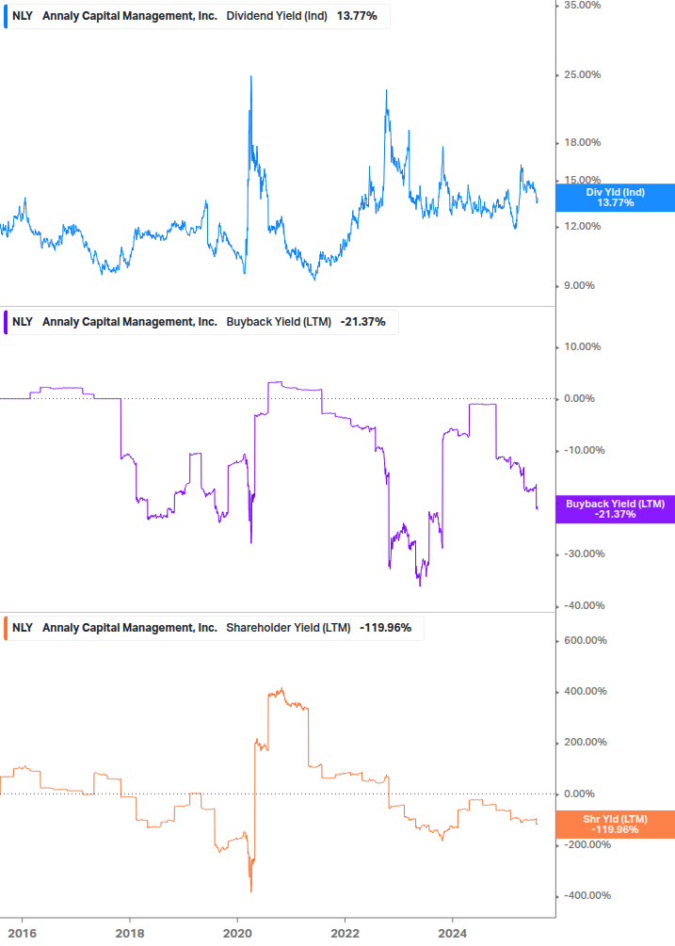Image resolution: width=675 pixels, height=946 pixels.
Task: Click the -400.00% axis label in the shareholder panel
Action: [587, 896]
